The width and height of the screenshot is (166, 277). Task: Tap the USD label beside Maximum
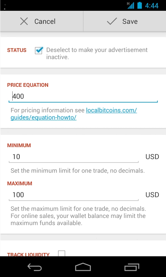click(x=152, y=195)
